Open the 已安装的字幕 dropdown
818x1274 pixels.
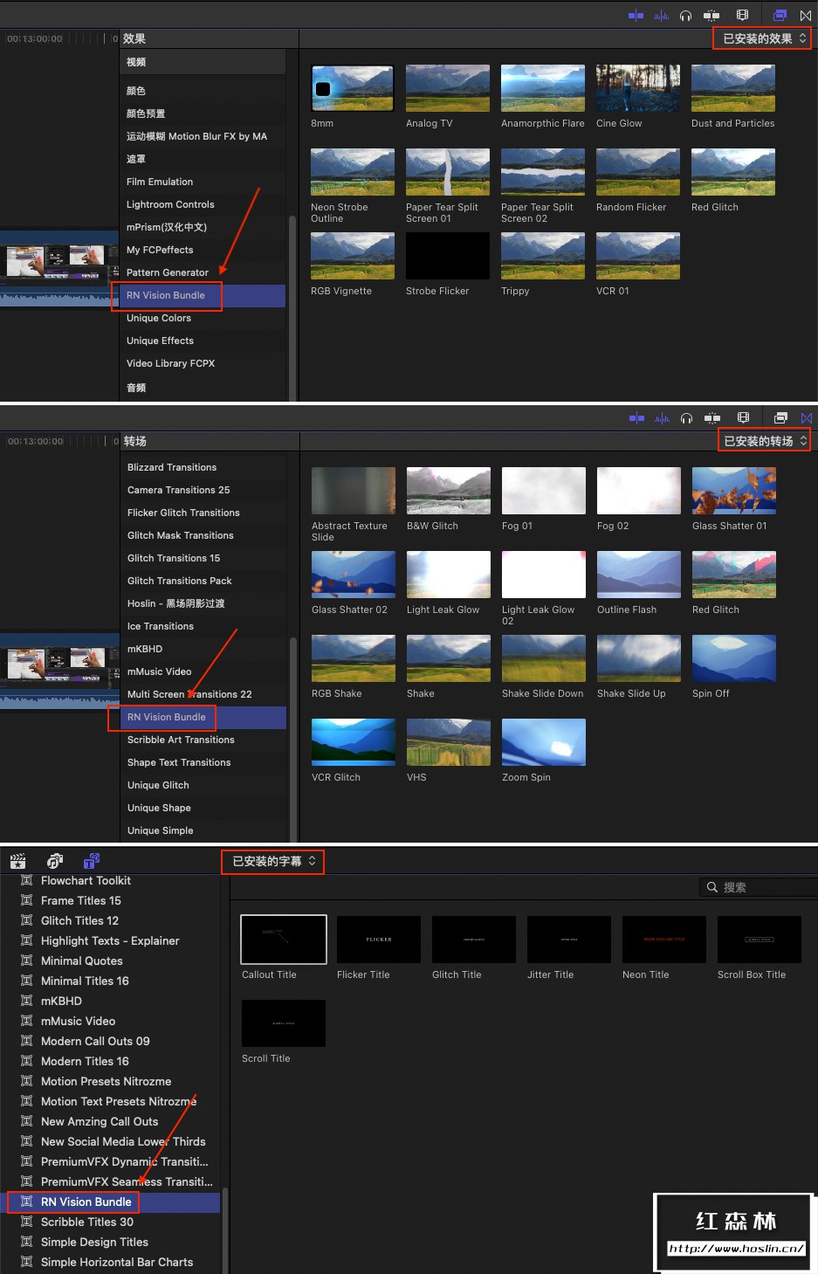coord(272,861)
